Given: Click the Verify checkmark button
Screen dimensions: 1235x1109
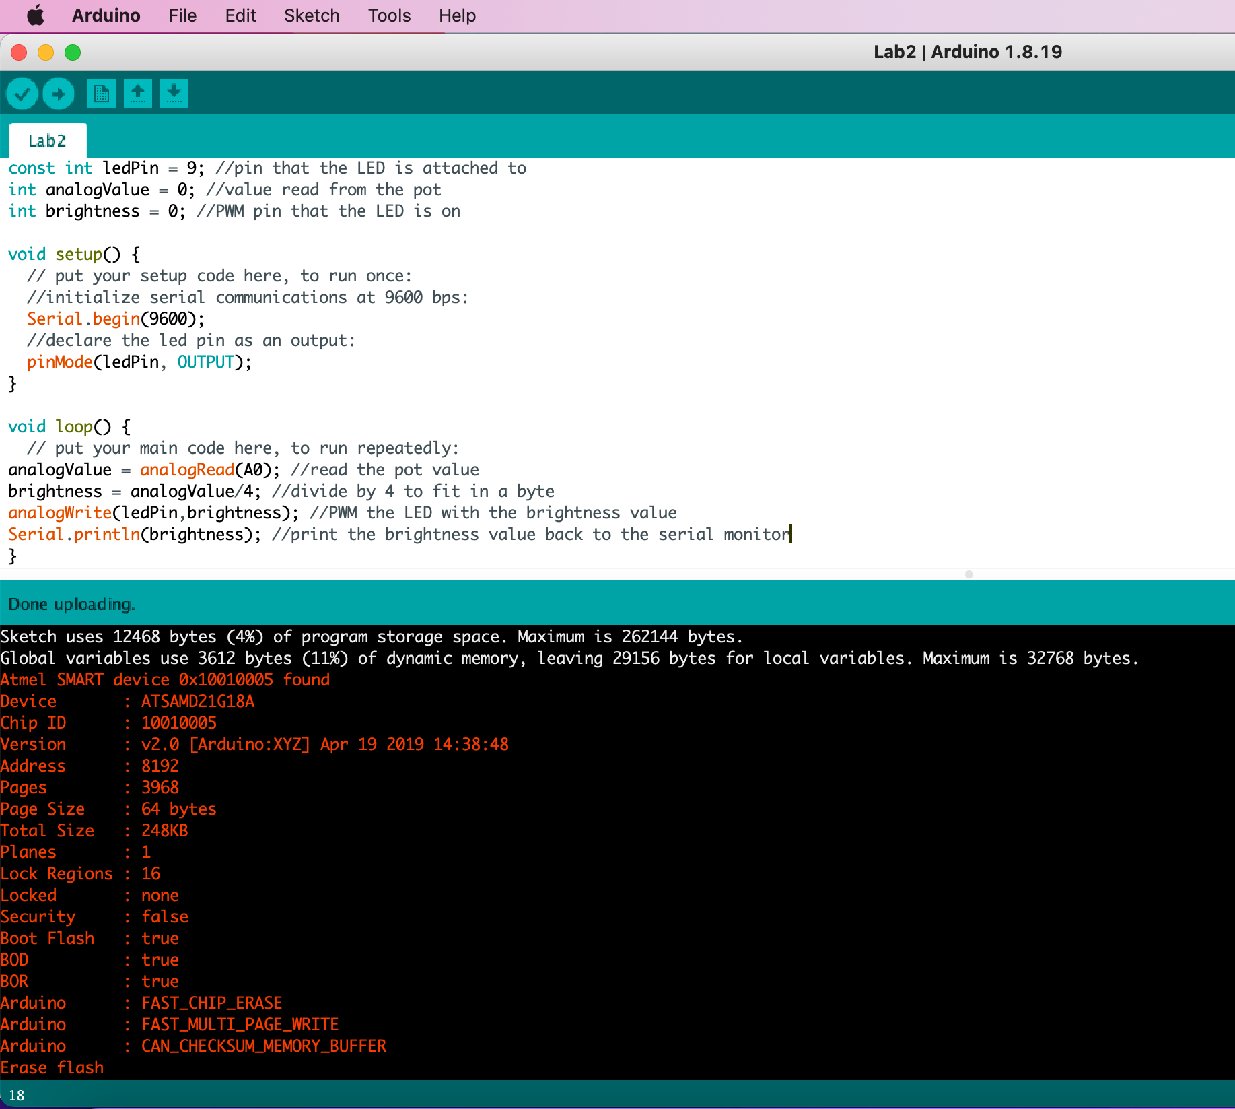Looking at the screenshot, I should point(22,94).
